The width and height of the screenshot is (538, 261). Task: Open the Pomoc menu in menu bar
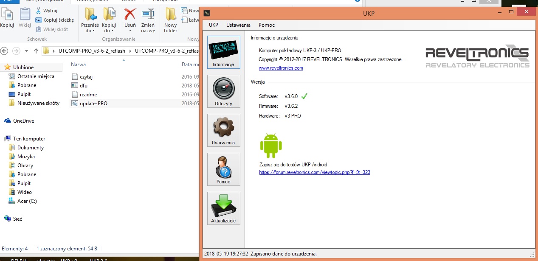[267, 25]
